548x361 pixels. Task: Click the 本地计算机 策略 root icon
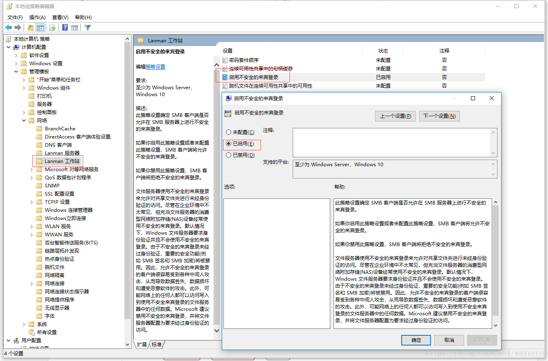(x=9, y=39)
